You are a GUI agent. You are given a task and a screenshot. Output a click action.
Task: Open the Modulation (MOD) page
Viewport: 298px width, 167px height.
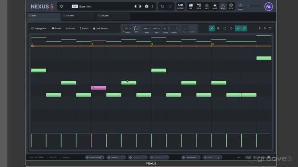215,6
